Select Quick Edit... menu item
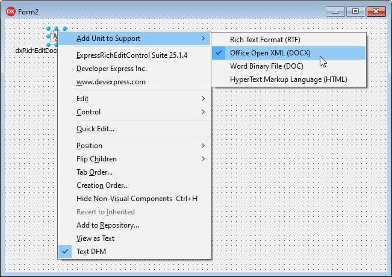Viewport: 392px width, 277px height. [134, 129]
